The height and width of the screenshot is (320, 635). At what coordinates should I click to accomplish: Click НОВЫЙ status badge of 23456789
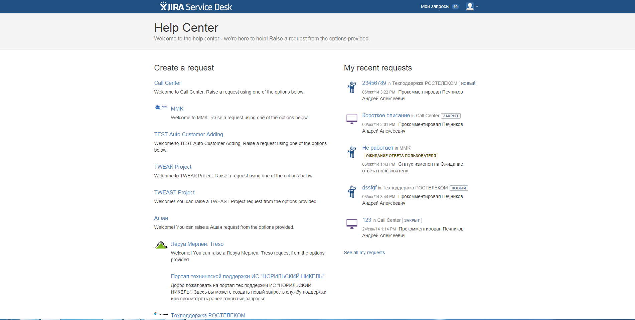[x=468, y=84]
